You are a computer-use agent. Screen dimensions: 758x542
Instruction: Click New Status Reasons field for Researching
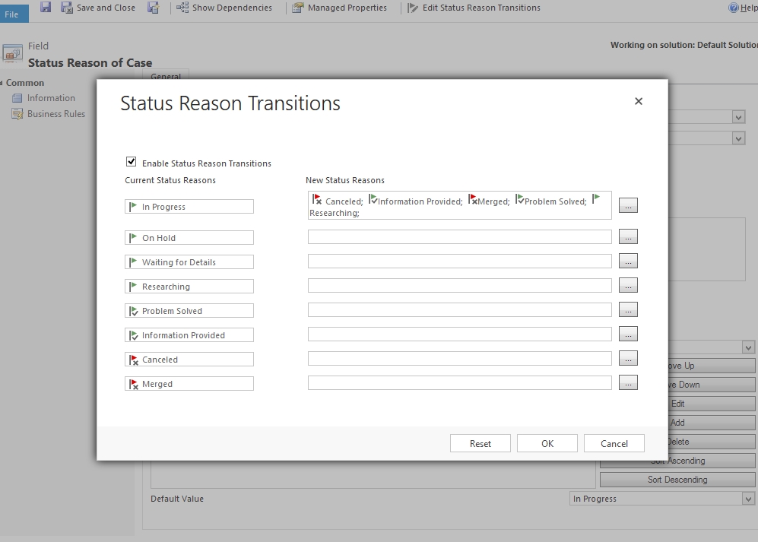tap(459, 286)
